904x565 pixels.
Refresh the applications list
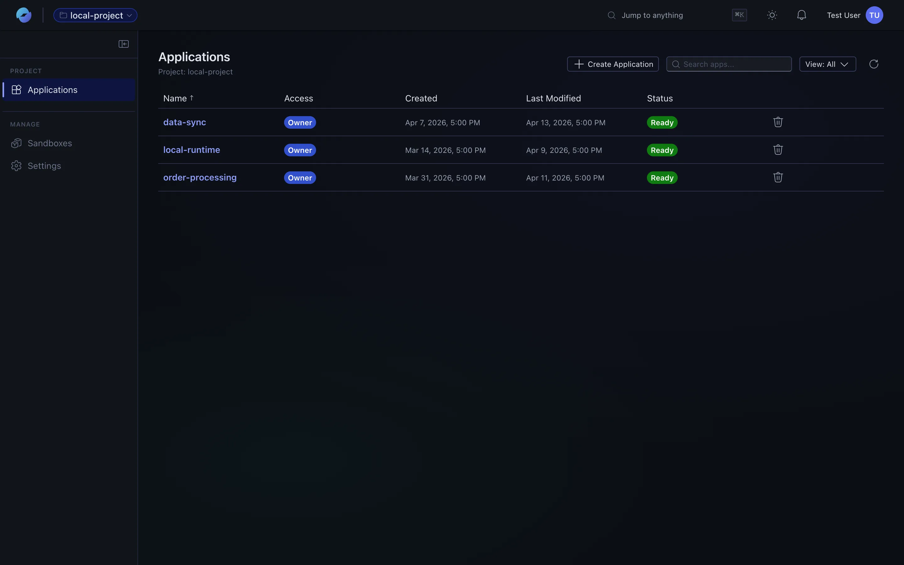click(874, 64)
